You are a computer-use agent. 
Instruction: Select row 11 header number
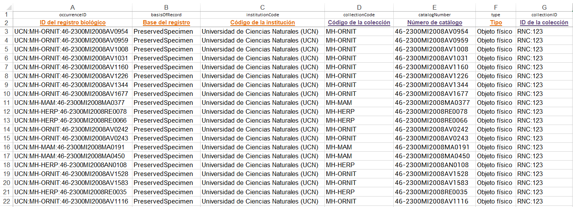[x=7, y=103]
